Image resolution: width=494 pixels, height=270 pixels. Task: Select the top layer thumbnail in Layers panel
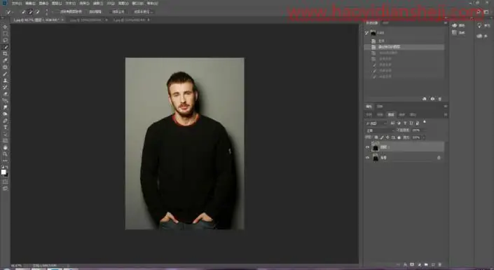click(x=375, y=147)
